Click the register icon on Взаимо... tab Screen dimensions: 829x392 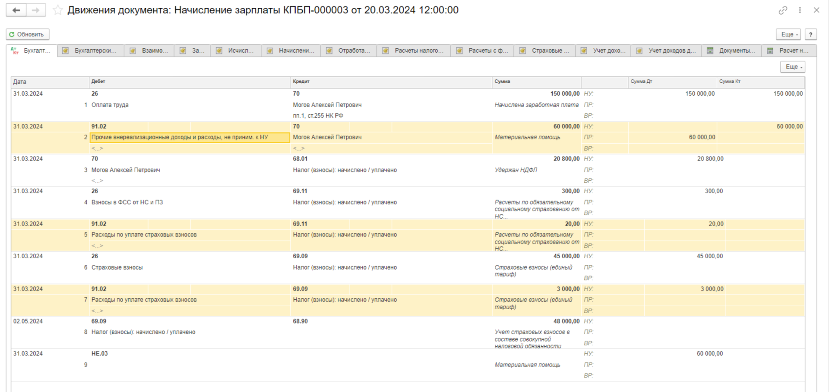click(x=133, y=51)
